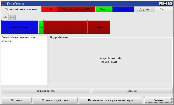Select the /home partition block
Image resolution: width=174 pixels, height=105 pixels.
click(x=99, y=27)
